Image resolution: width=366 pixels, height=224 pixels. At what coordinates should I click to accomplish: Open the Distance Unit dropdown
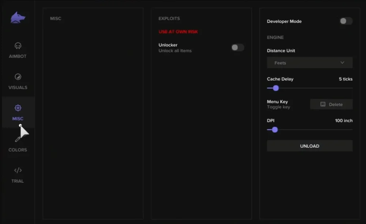point(309,63)
